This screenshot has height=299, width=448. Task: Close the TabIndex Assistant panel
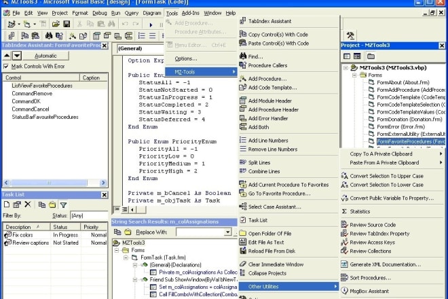(105, 46)
